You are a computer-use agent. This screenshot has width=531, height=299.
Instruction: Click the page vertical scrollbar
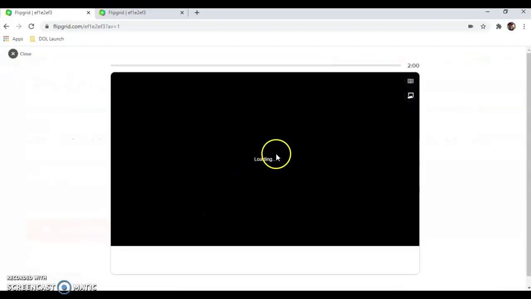[529, 164]
